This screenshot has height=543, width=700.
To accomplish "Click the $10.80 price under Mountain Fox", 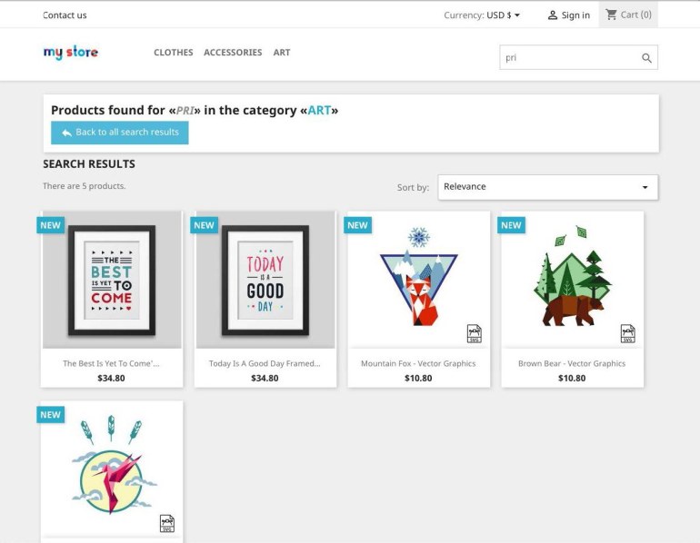I will (418, 378).
